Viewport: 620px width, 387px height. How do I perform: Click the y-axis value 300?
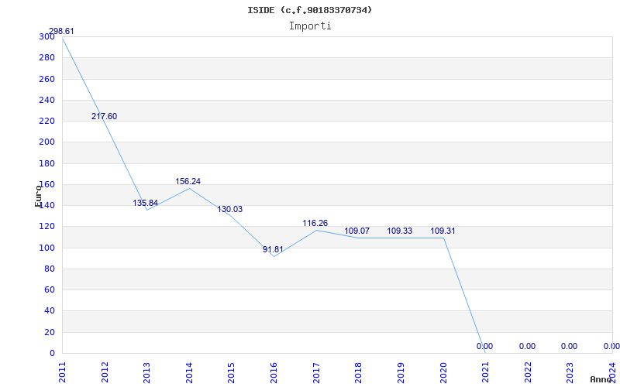tap(46, 36)
